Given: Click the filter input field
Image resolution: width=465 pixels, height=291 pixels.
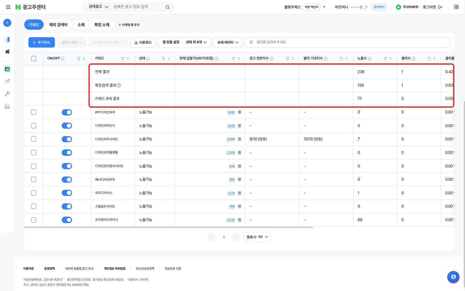Looking at the screenshot, I should pos(347,42).
